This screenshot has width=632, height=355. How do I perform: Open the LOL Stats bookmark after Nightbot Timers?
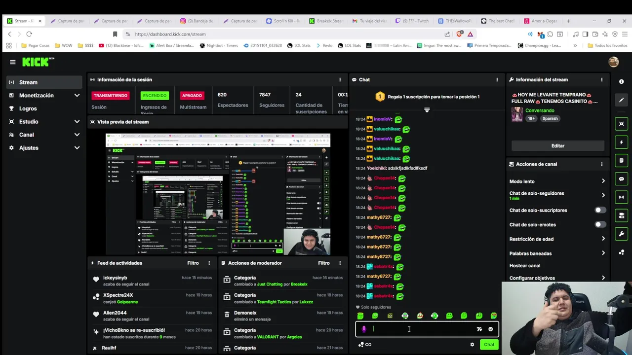tap(299, 45)
